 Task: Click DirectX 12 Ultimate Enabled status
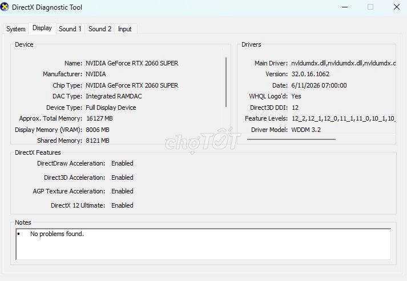(122, 205)
